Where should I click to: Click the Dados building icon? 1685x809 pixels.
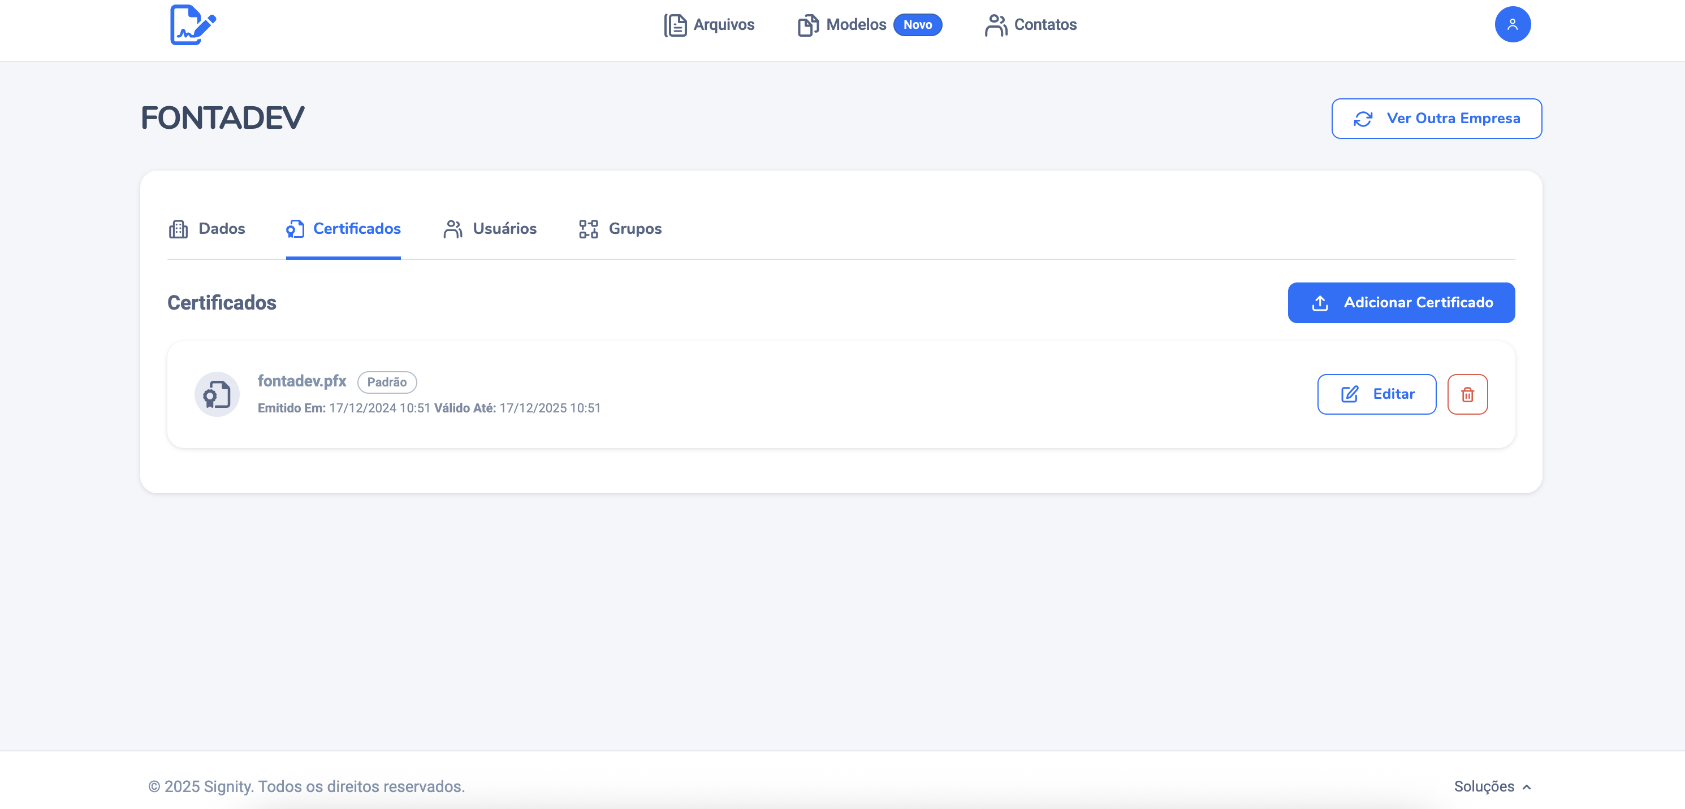click(178, 229)
